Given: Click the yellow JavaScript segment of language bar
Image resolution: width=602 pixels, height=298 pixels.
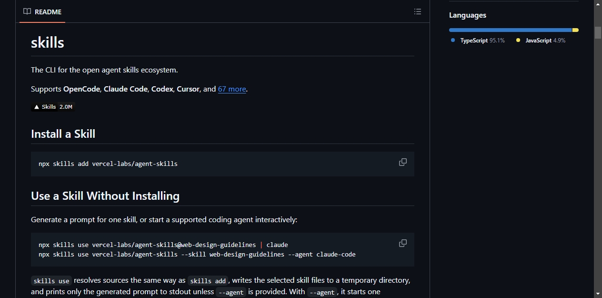Looking at the screenshot, I should [x=575, y=30].
